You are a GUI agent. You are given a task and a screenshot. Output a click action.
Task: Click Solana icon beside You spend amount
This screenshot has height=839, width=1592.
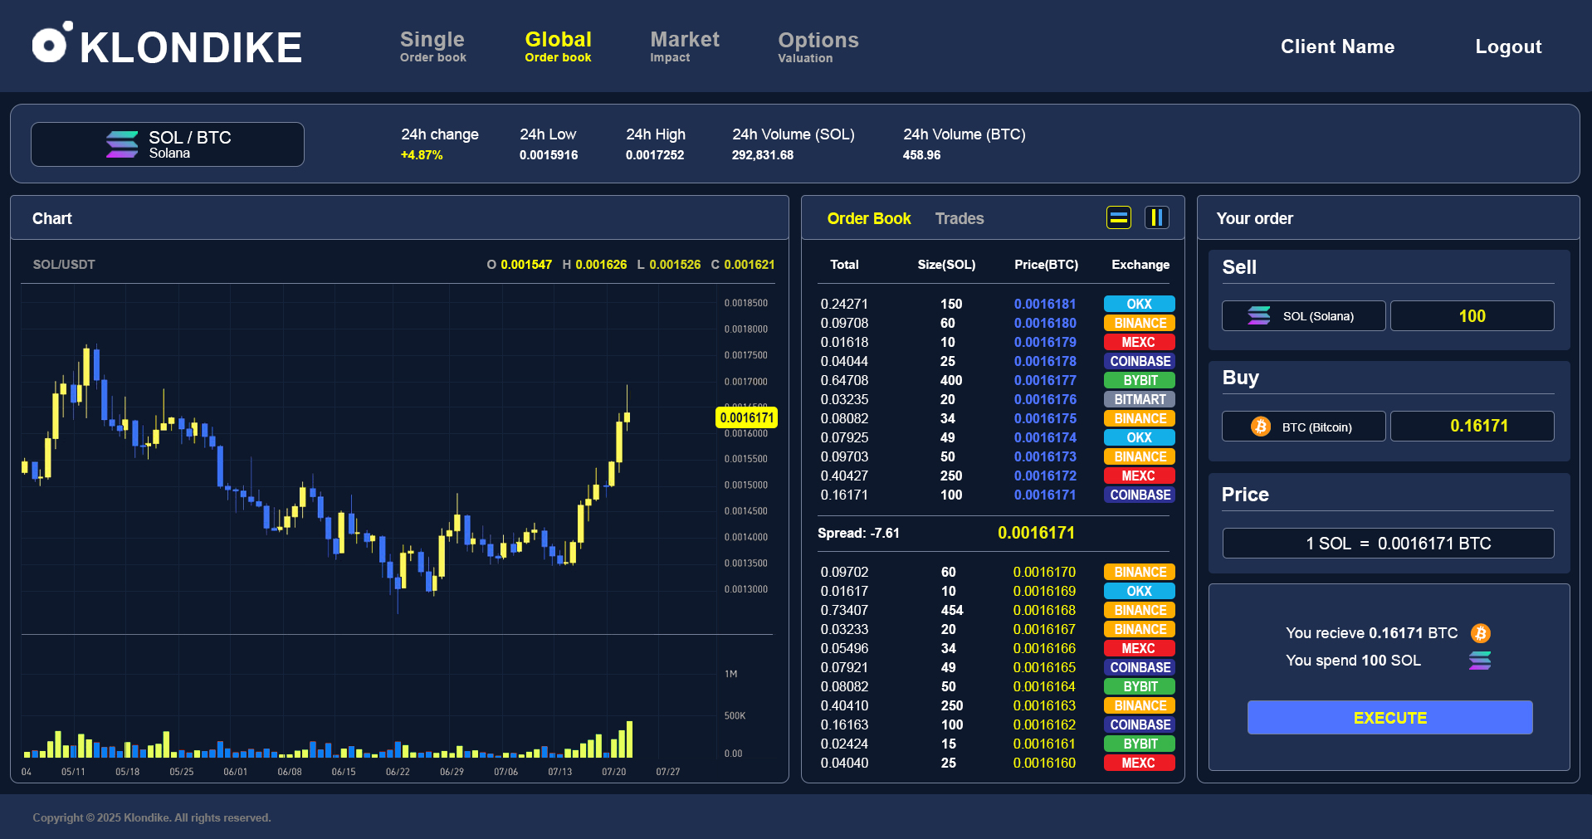click(x=1479, y=661)
